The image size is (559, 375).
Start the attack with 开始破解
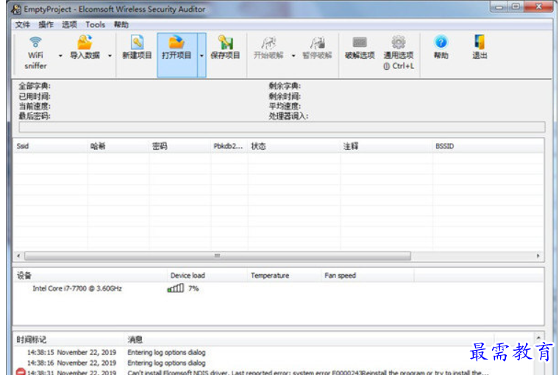[x=268, y=47]
